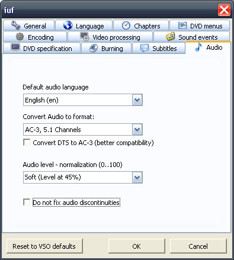Click the globe icon on Language tab

pyautogui.click(x=68, y=25)
